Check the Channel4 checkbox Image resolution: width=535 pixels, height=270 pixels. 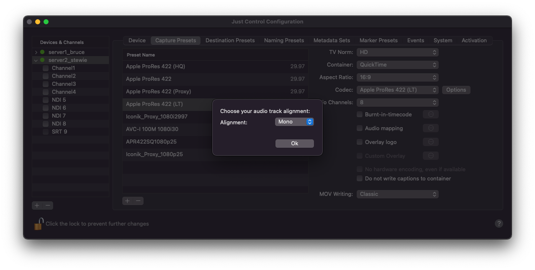click(46, 92)
